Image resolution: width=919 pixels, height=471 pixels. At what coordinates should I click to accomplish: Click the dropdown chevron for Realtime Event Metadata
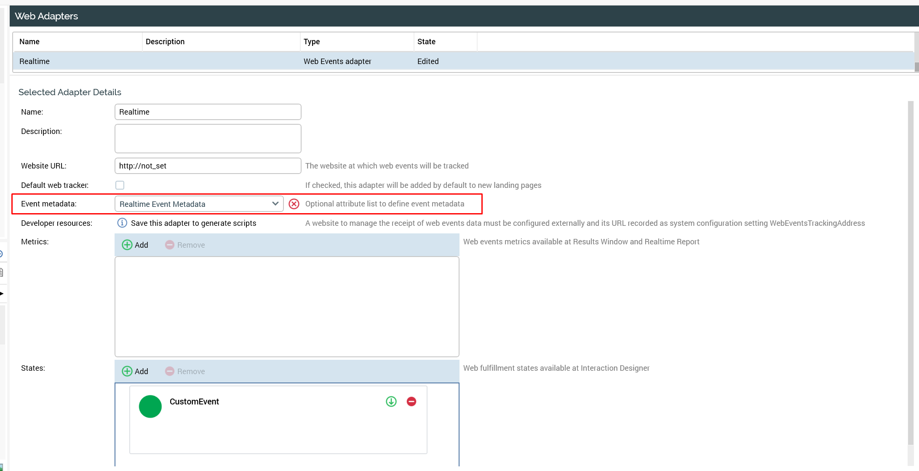(x=275, y=204)
